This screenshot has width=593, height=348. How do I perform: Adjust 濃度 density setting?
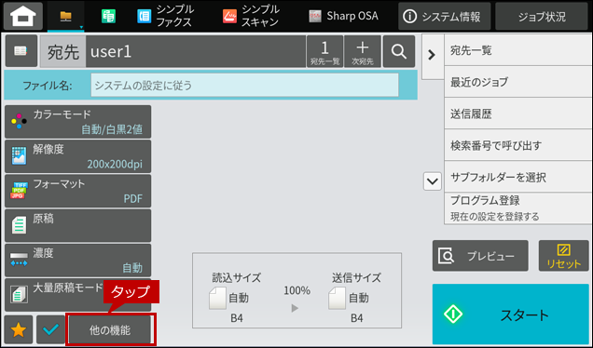pyautogui.click(x=78, y=261)
